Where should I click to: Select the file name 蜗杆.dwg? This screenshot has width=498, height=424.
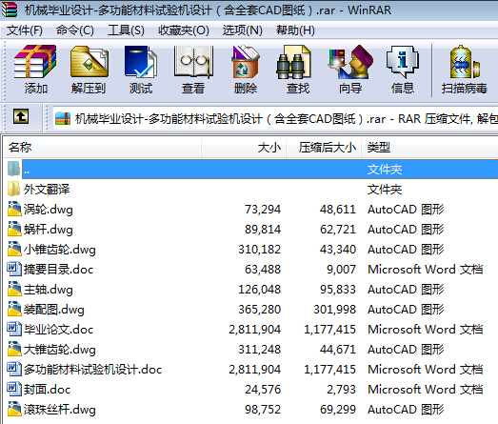(x=49, y=230)
